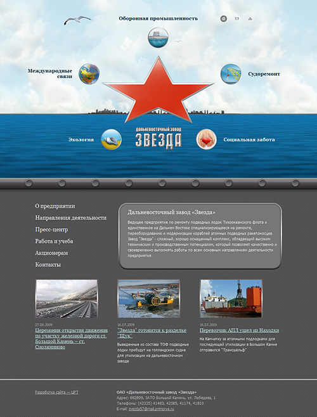Click the footer email address link
The width and height of the screenshot is (317, 417).
pos(151,409)
